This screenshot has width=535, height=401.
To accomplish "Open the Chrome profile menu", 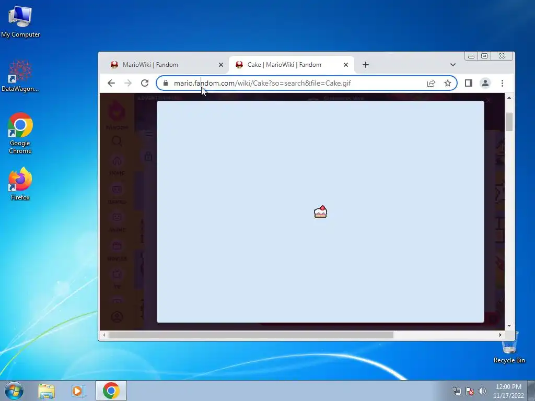I will [485, 83].
